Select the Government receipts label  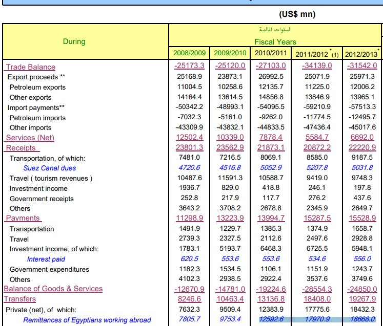[x=42, y=199]
